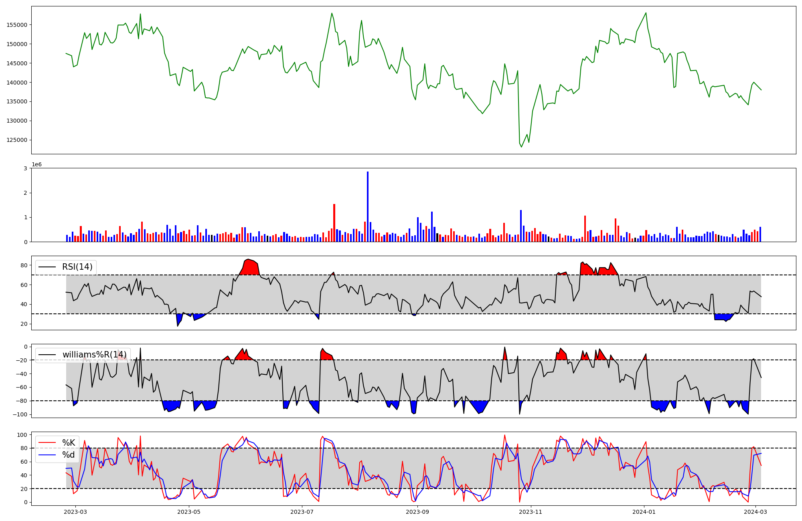
Task: Click the blue %d legend line sample
Action: coord(47,455)
